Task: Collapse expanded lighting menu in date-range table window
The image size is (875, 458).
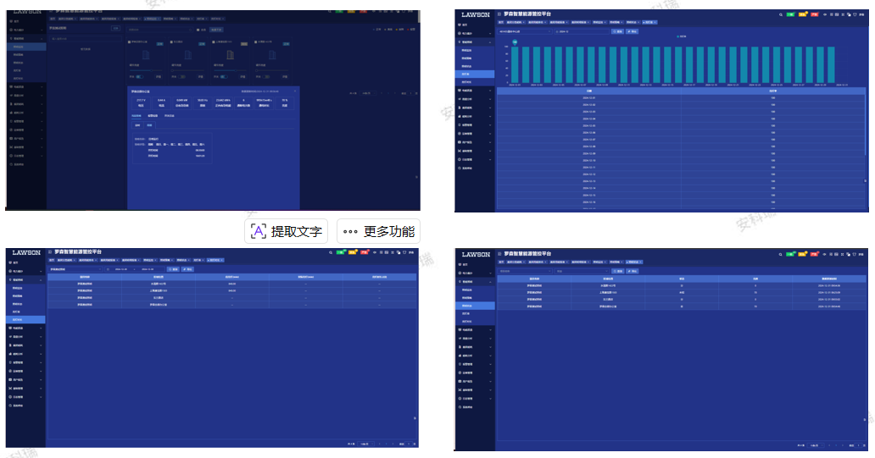Action: click(25, 279)
